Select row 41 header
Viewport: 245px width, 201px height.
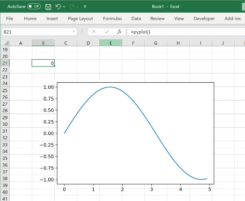pyautogui.click(x=5, y=199)
